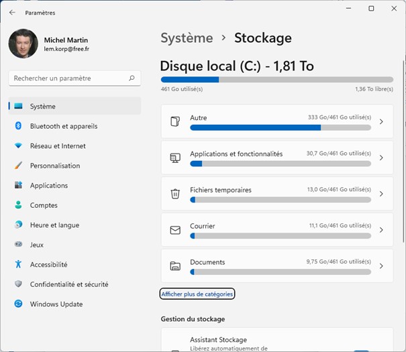Open the Comptes settings section
Screen dimensions: 406x352
tap(44, 205)
